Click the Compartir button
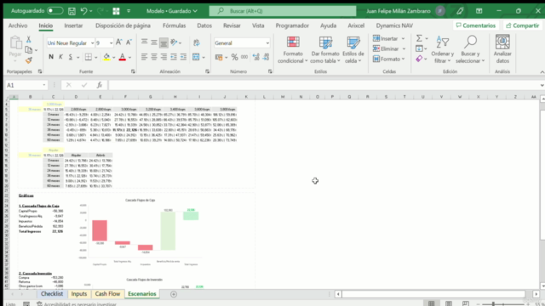 pos(522,25)
